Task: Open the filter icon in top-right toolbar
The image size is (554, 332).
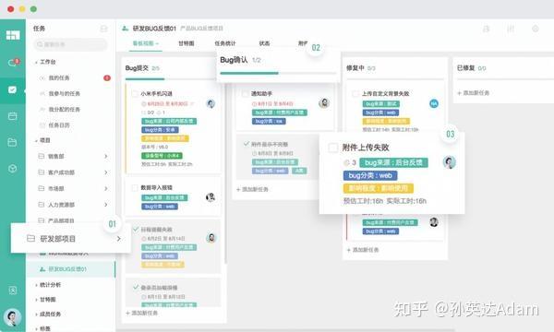Action: [x=511, y=29]
